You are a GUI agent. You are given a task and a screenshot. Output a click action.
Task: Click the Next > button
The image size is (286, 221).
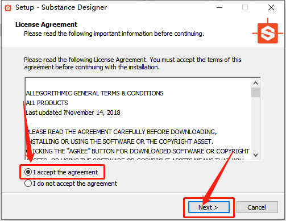coord(209,207)
